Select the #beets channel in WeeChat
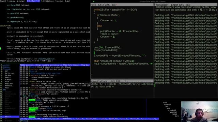218x122 pixels. (7, 78)
